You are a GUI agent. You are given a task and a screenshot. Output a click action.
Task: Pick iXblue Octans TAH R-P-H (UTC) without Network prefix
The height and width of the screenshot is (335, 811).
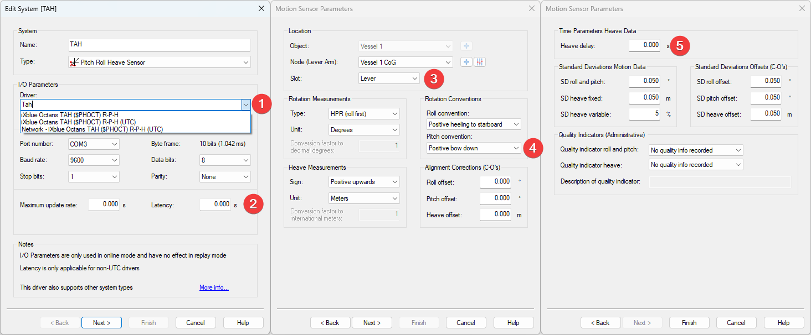click(78, 122)
